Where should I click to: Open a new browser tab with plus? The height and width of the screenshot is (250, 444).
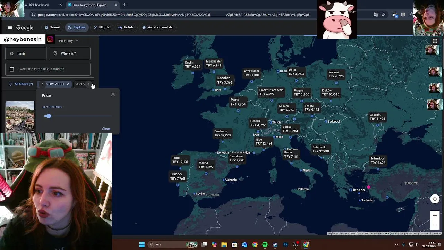124,5
